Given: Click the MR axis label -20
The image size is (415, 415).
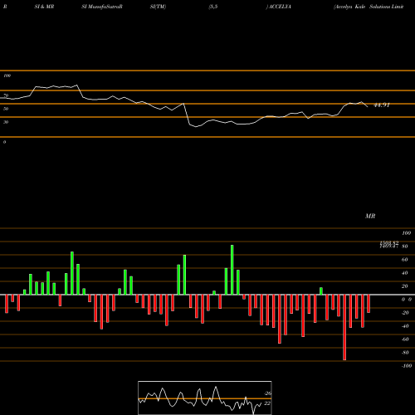Looking at the screenshot, I should pyautogui.click(x=405, y=313).
